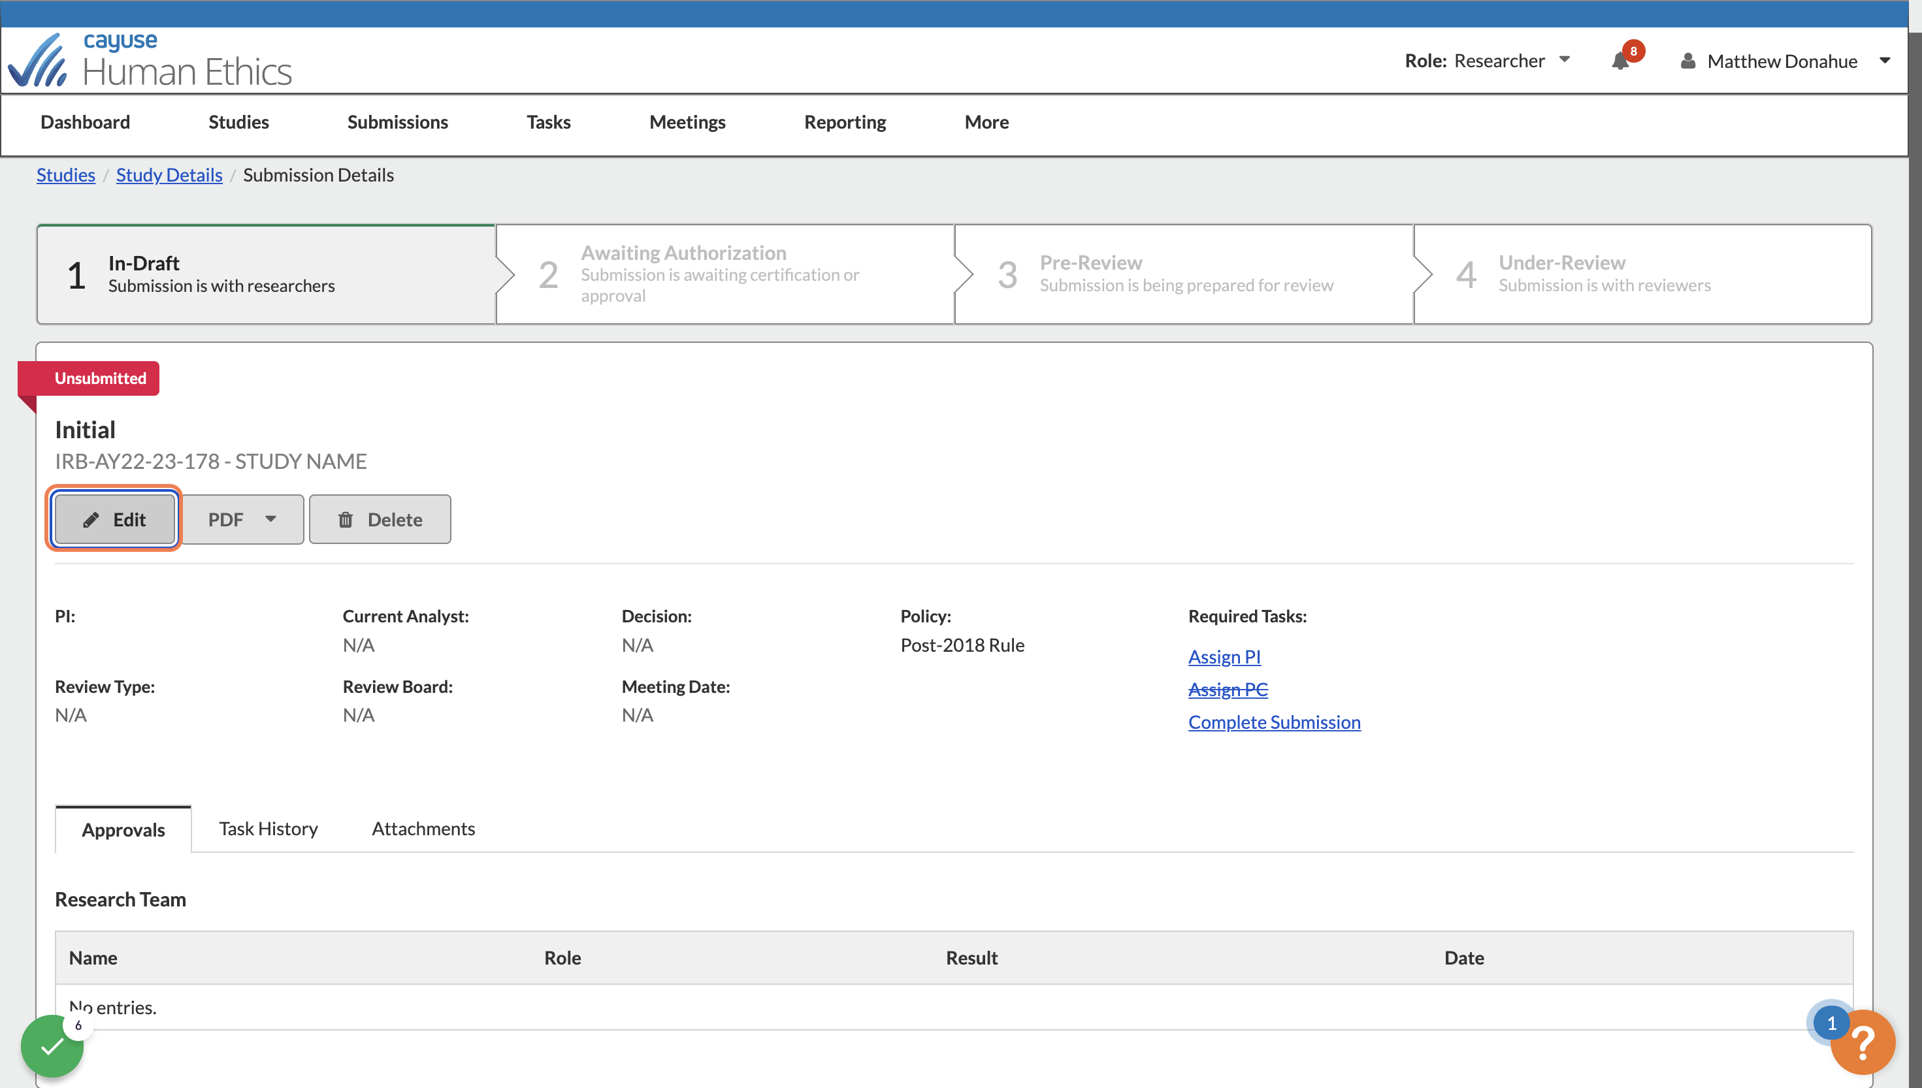Click the Pre-Review status step
This screenshot has height=1088, width=1922.
coord(1184,274)
